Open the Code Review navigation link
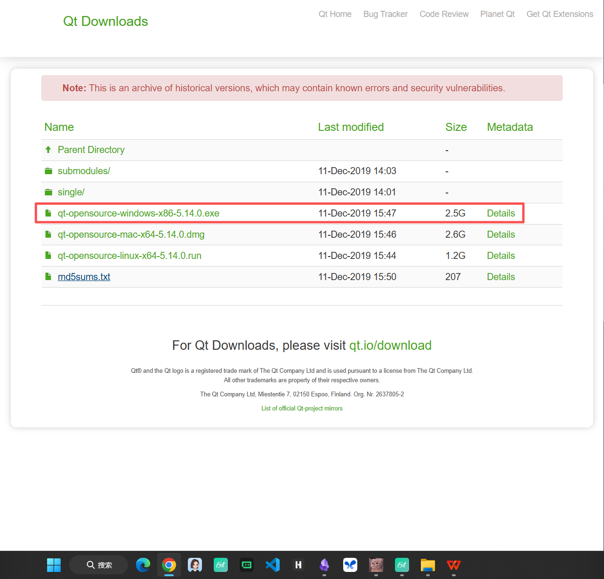This screenshot has height=579, width=604. pos(444,14)
